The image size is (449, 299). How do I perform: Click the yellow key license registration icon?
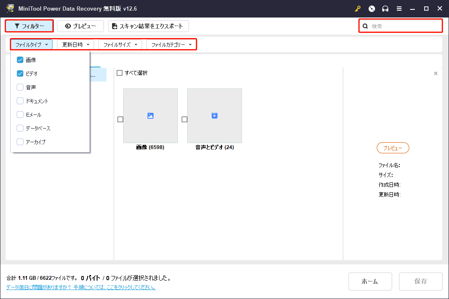tap(357, 9)
